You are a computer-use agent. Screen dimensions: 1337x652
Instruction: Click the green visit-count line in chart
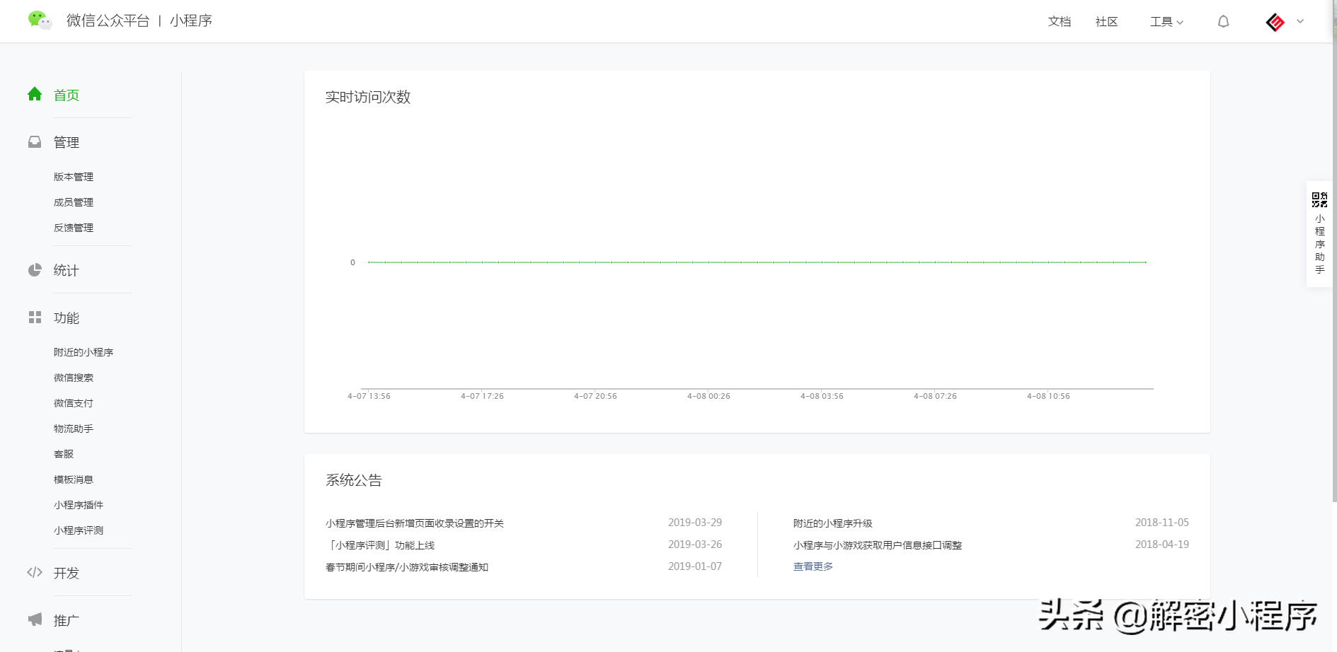pyautogui.click(x=757, y=262)
